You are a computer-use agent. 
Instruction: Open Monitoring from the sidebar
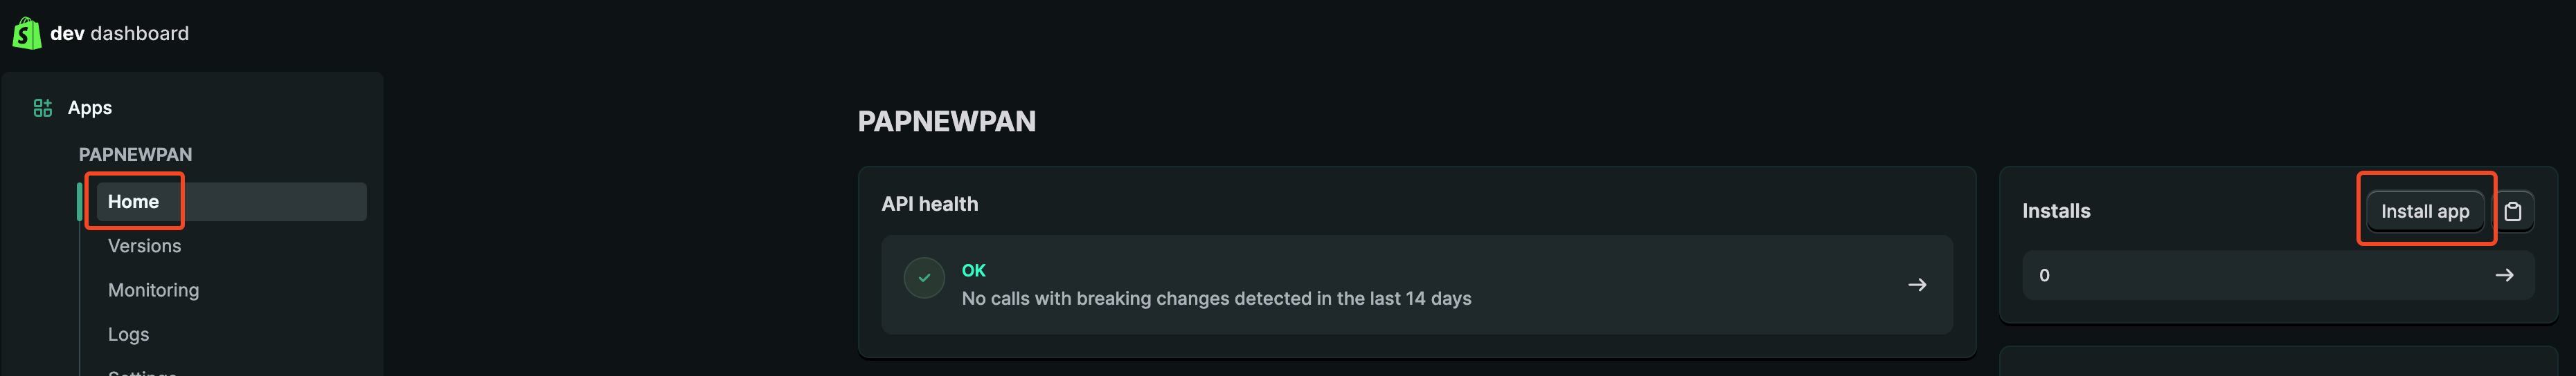(153, 290)
